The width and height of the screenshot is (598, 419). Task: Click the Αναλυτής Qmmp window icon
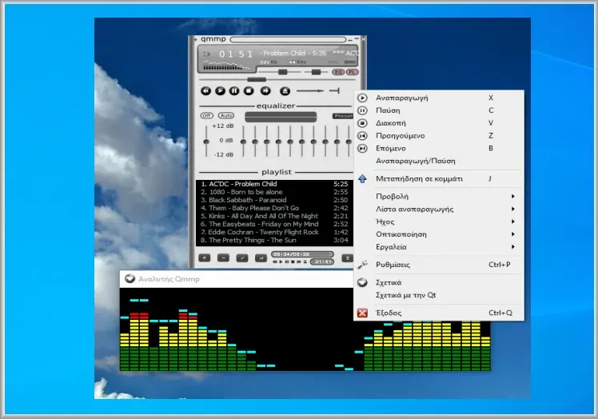[x=130, y=278]
